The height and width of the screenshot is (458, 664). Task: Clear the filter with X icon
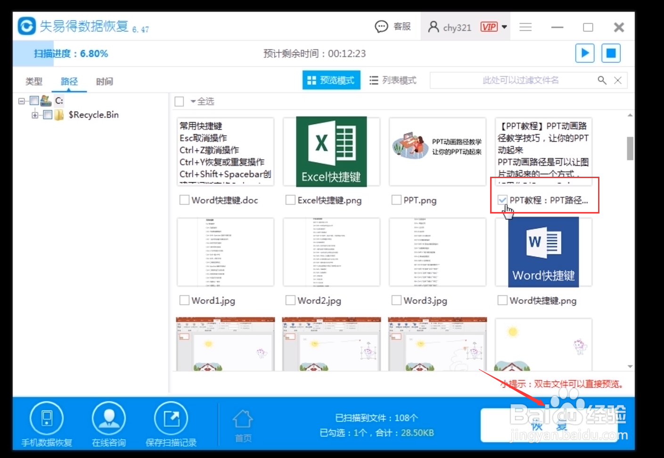[617, 80]
